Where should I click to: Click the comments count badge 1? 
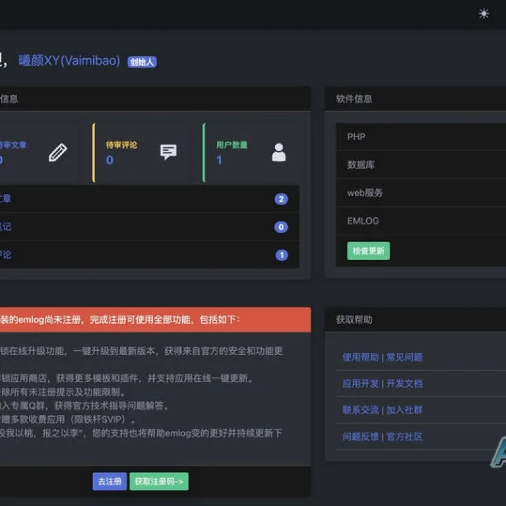pyautogui.click(x=281, y=256)
